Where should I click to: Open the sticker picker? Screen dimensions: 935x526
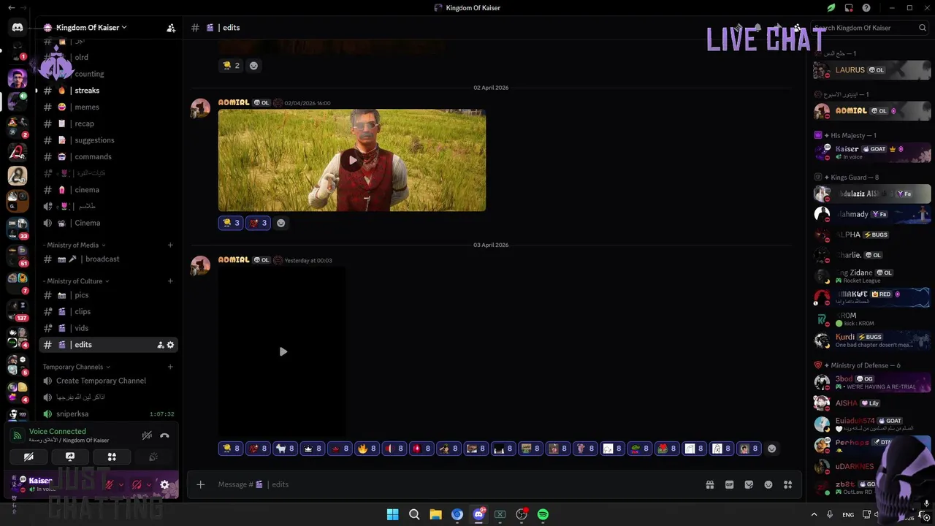pos(749,484)
